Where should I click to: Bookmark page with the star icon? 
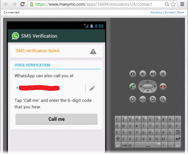[173, 4]
